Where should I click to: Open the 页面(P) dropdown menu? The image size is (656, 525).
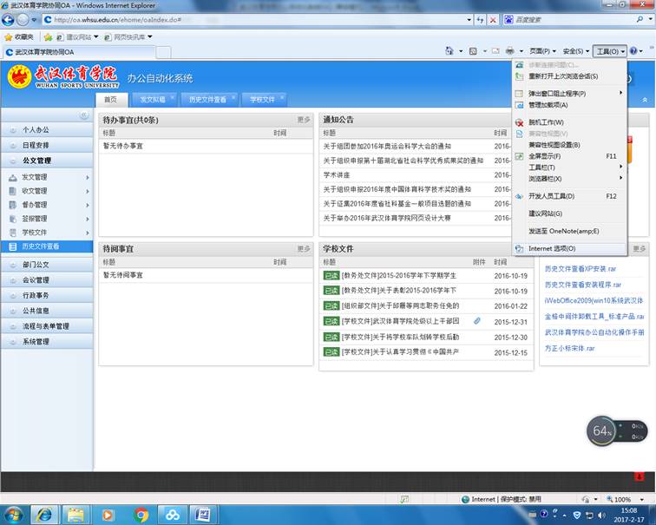click(542, 52)
